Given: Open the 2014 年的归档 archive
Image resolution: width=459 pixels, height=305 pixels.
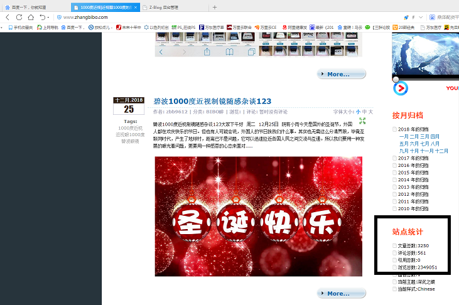Looking at the screenshot, I should (x=413, y=179).
